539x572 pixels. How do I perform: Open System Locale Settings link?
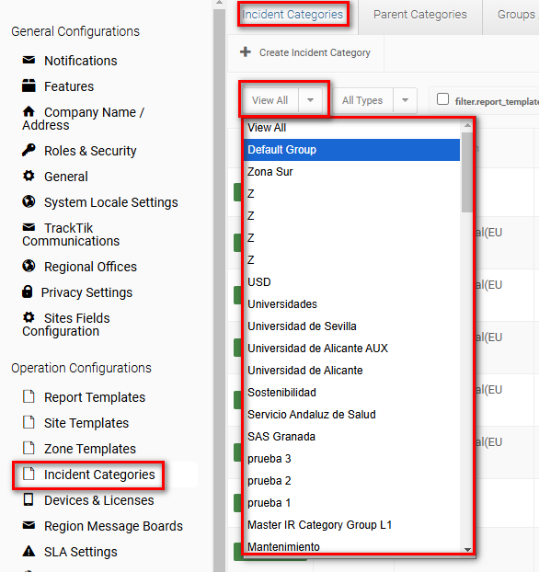[x=111, y=202]
